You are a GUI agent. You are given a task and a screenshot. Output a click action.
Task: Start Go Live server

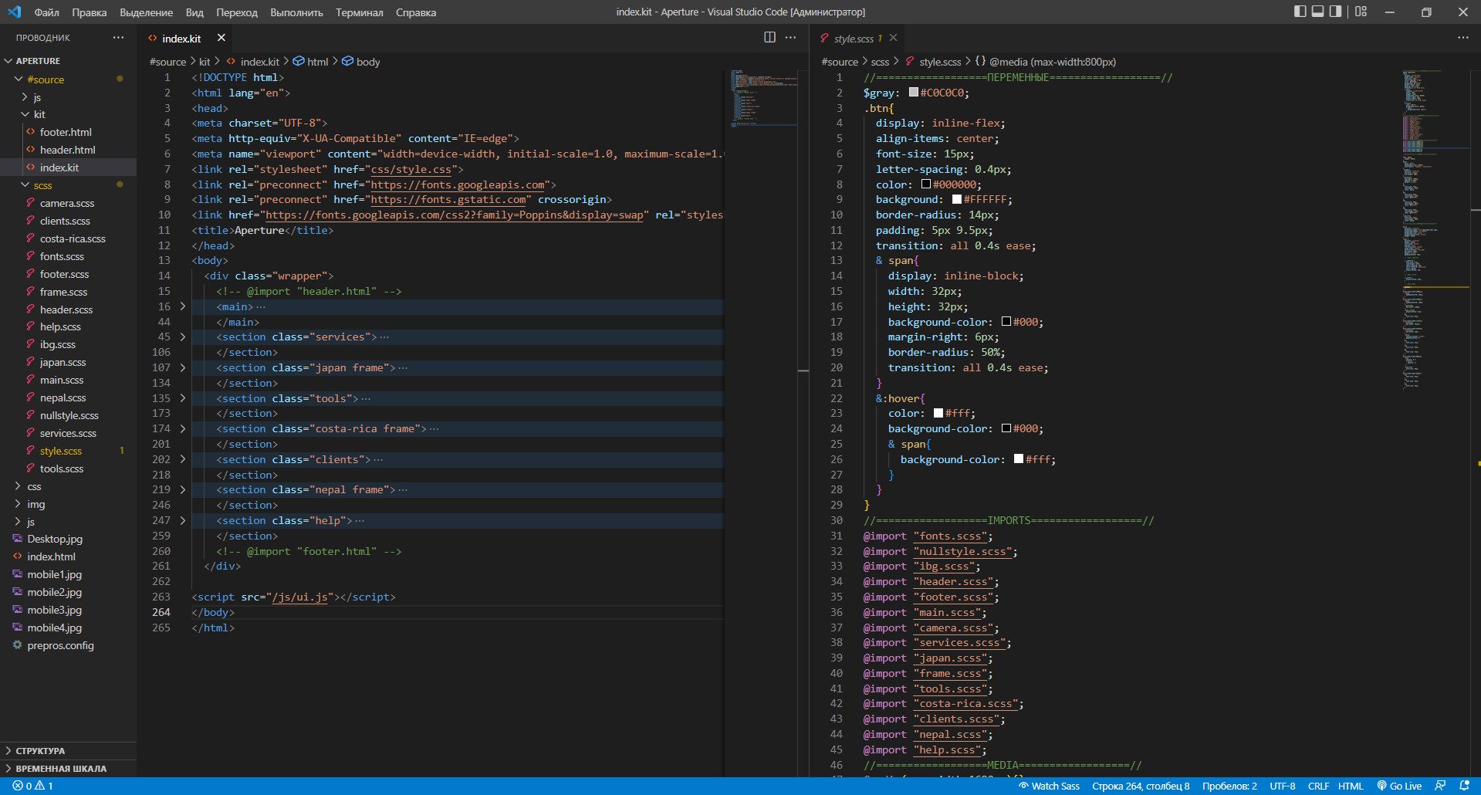pyautogui.click(x=1399, y=786)
